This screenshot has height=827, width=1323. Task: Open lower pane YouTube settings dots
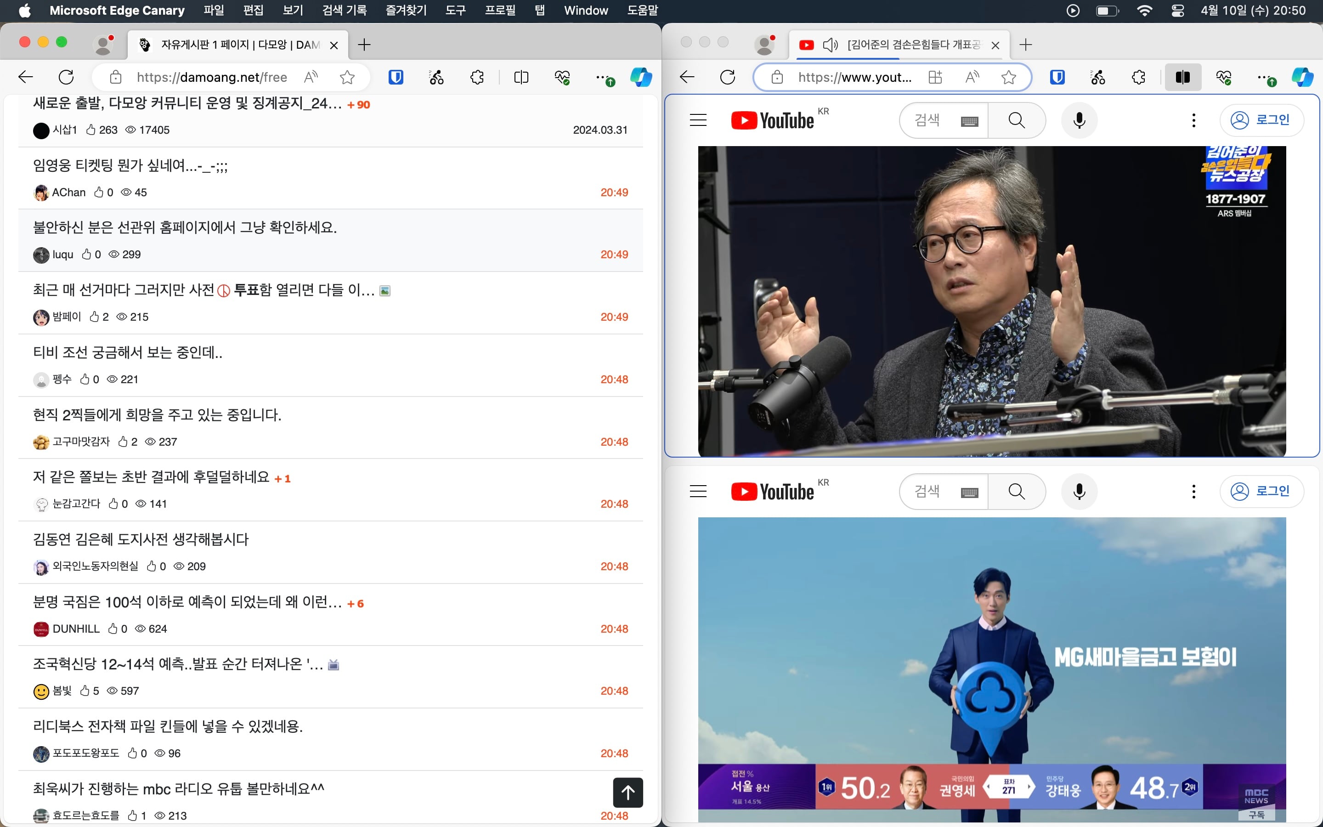point(1194,491)
